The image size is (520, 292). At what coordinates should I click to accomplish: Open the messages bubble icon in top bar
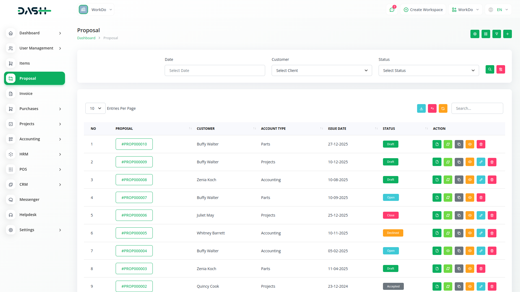pyautogui.click(x=392, y=9)
